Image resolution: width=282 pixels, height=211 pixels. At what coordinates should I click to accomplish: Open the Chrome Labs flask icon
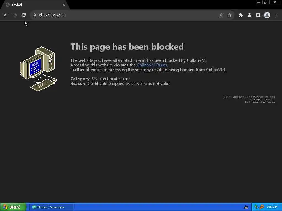pyautogui.click(x=250, y=15)
